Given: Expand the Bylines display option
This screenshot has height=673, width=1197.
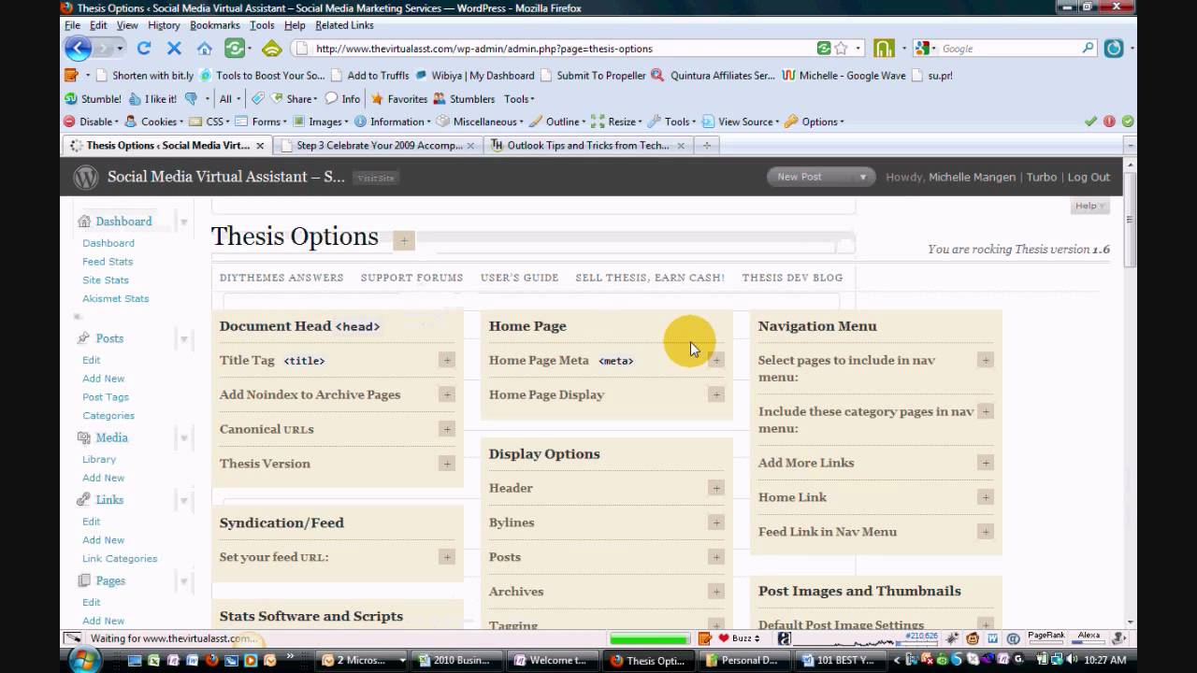Looking at the screenshot, I should coord(716,523).
